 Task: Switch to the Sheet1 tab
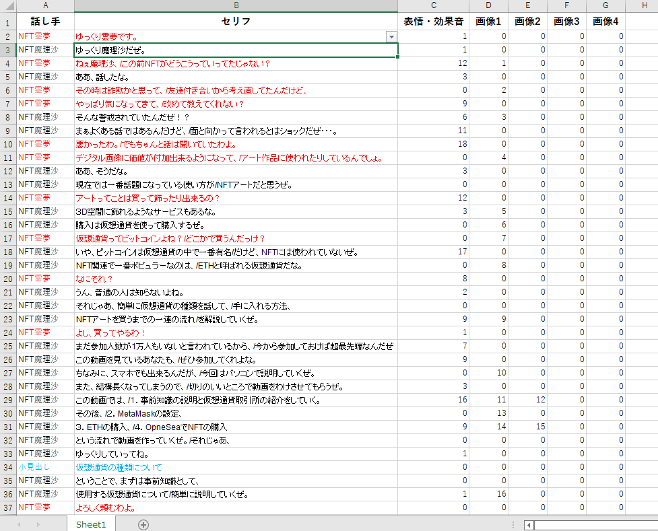click(91, 524)
